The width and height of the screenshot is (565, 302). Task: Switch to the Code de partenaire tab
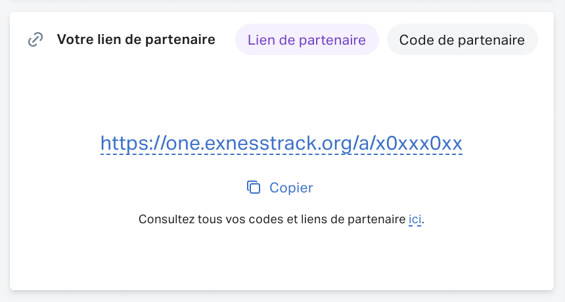pyautogui.click(x=463, y=39)
